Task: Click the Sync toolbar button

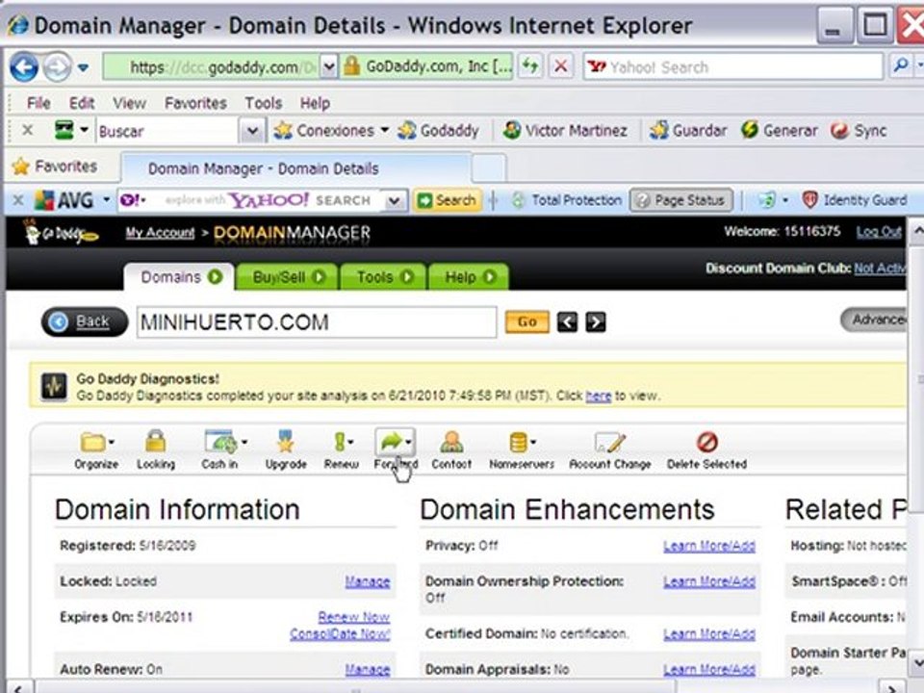Action: point(858,130)
